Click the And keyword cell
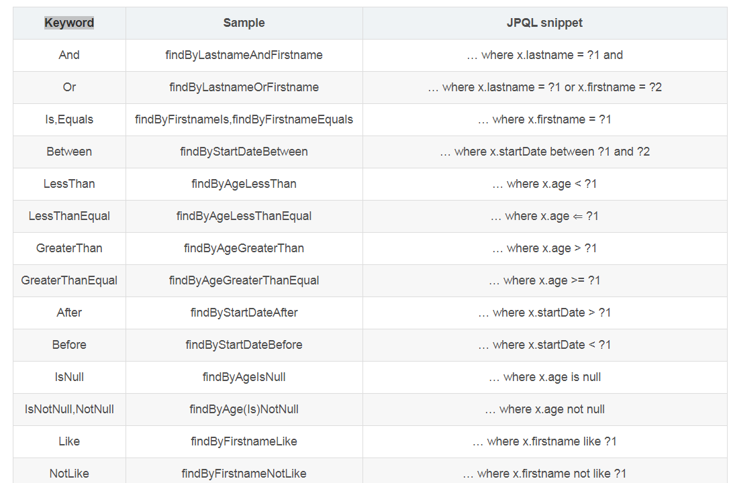 (69, 55)
